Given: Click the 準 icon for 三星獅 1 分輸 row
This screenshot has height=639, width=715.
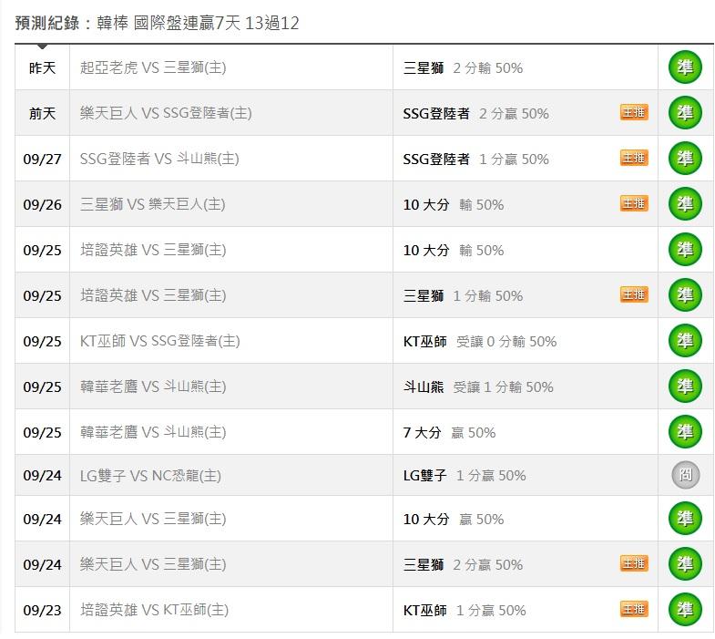Looking at the screenshot, I should click(x=685, y=295).
